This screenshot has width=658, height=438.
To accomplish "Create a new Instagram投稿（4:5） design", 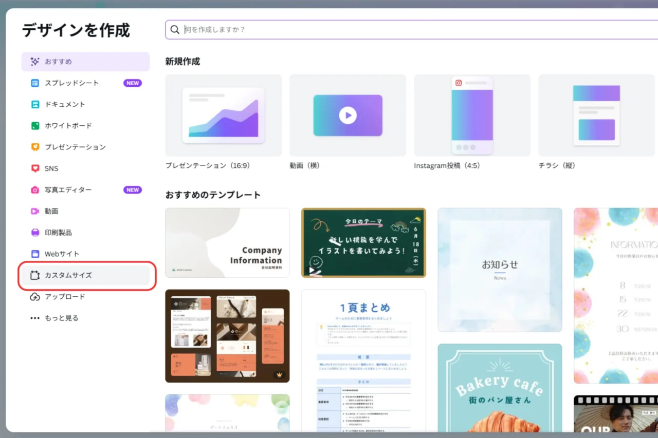I will (x=472, y=116).
